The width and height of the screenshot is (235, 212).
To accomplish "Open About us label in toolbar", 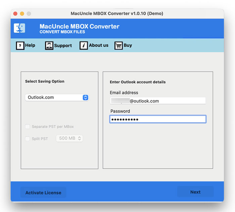I will [99, 45].
